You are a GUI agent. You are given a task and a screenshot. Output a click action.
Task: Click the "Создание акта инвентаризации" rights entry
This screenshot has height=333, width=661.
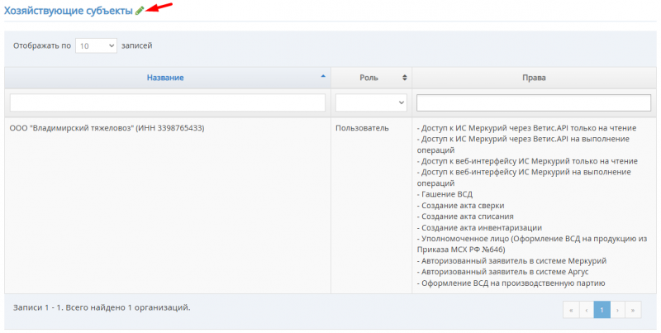pyautogui.click(x=481, y=227)
